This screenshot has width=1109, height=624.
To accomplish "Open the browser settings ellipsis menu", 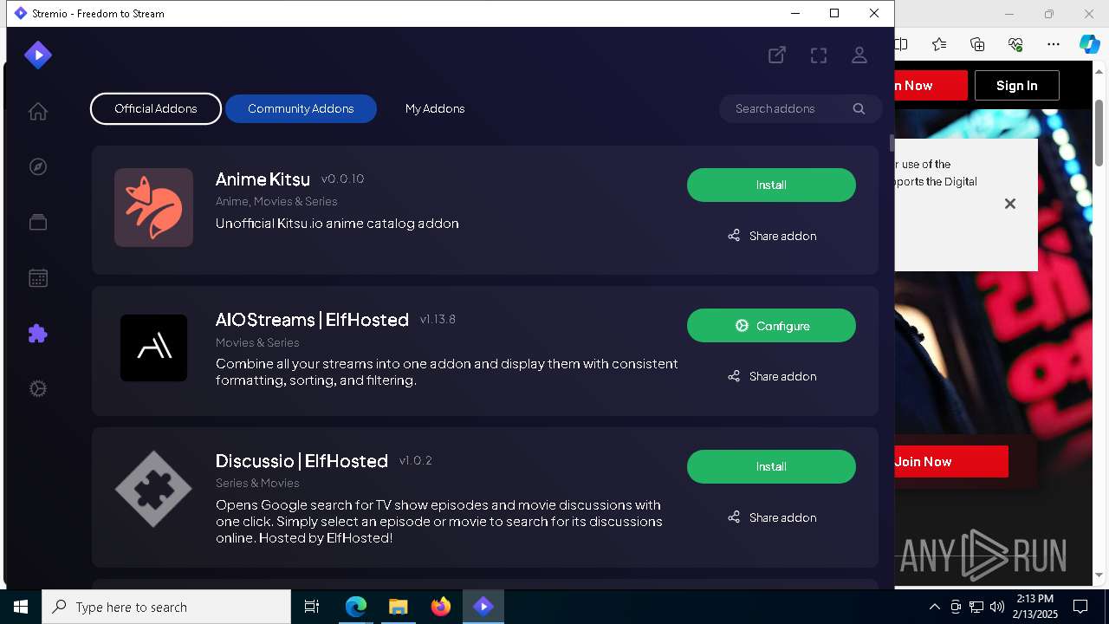I will [x=1054, y=44].
